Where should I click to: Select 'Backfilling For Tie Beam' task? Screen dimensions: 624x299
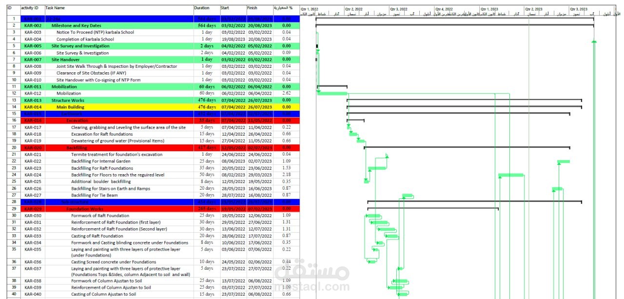[95, 195]
